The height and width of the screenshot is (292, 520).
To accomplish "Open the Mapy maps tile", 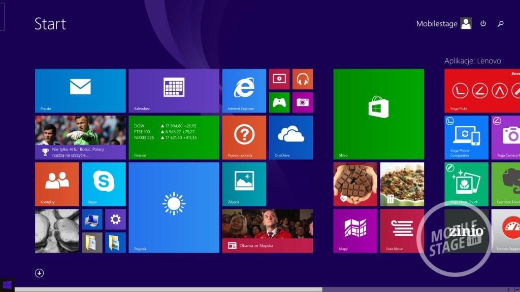I will (355, 230).
